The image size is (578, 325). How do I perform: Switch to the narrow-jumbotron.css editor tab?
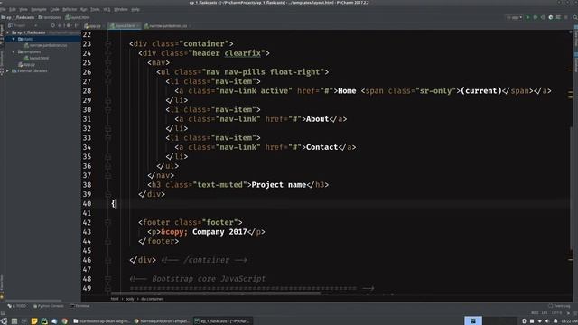166,26
